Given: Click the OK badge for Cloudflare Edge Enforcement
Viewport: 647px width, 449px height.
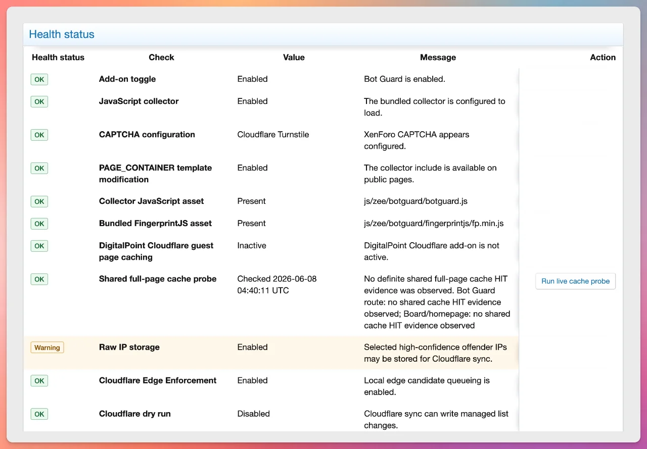Looking at the screenshot, I should click(x=39, y=381).
